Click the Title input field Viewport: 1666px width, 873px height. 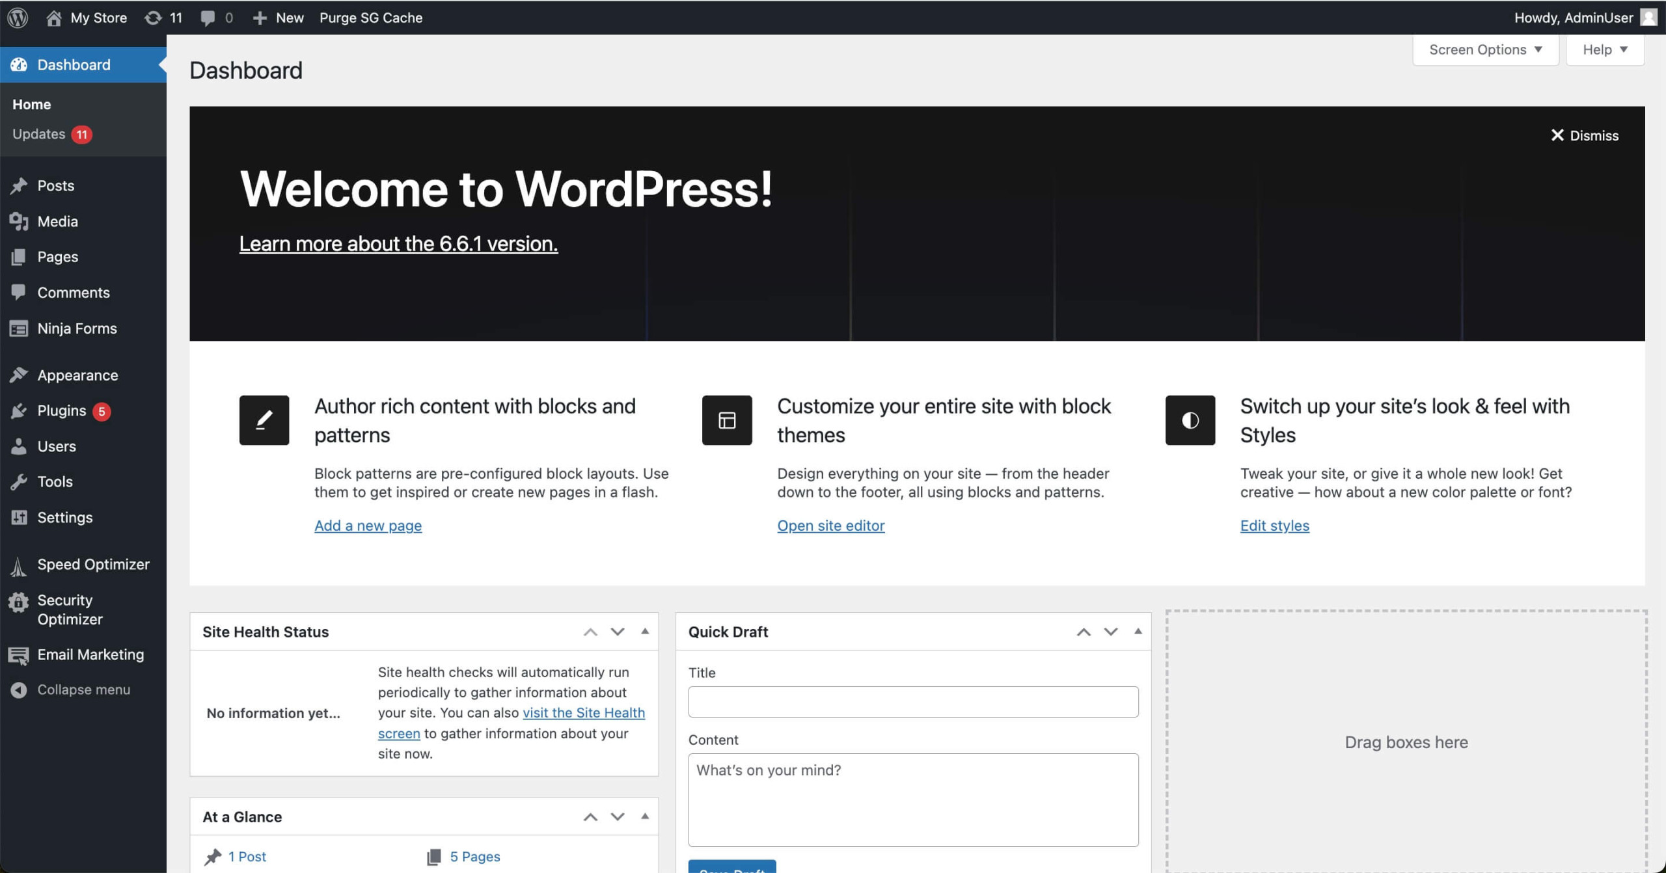click(x=914, y=701)
